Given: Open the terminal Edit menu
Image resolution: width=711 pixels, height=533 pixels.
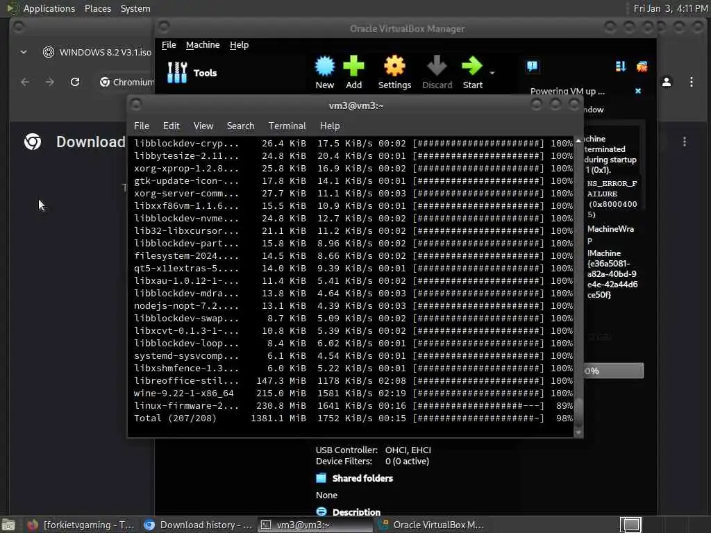Looking at the screenshot, I should (x=171, y=126).
